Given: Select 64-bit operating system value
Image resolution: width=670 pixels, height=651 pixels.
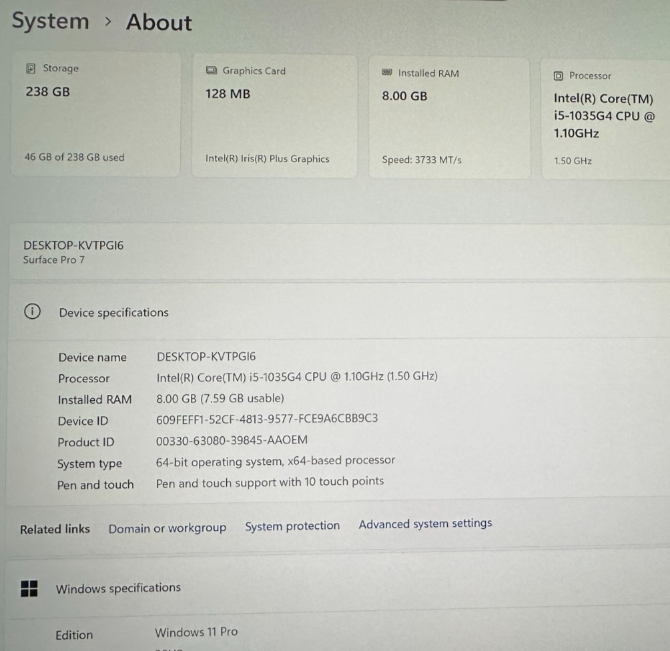Looking at the screenshot, I should (275, 461).
